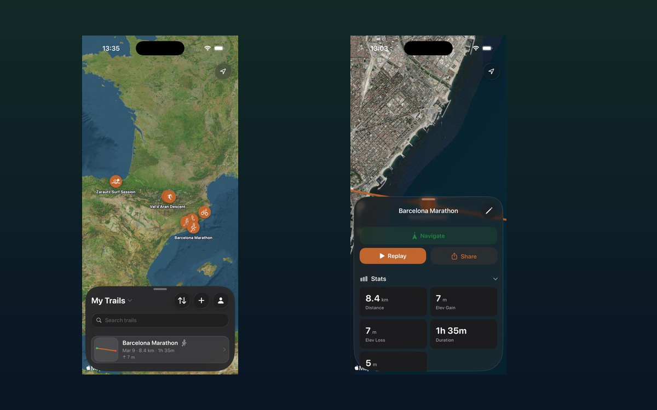Expand the My Trails dropdown
This screenshot has height=410, width=657.
[x=112, y=301]
